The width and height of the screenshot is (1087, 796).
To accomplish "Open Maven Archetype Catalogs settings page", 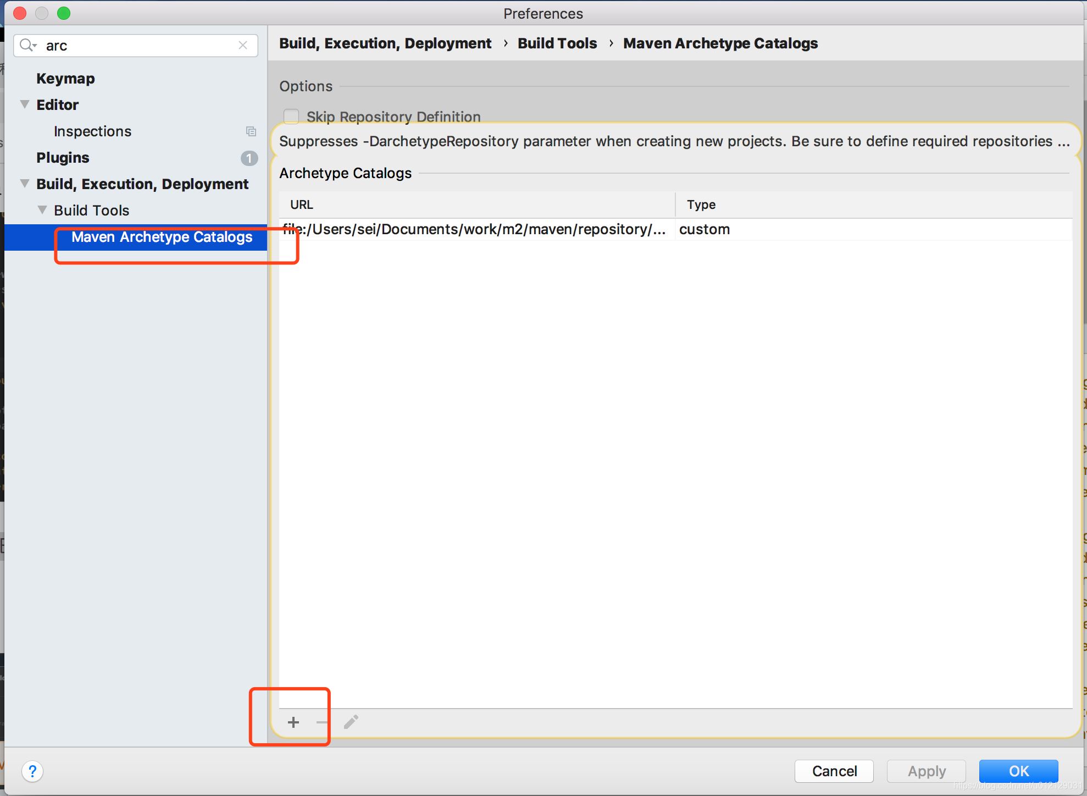I will pos(162,237).
